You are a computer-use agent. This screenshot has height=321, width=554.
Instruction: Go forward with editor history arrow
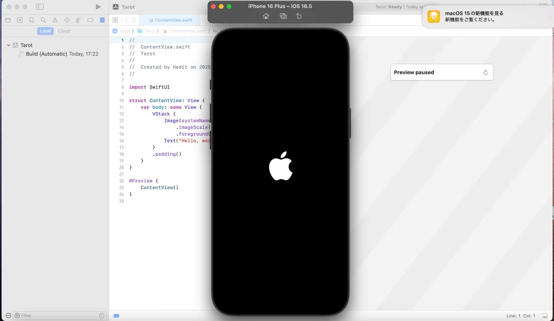coord(134,20)
